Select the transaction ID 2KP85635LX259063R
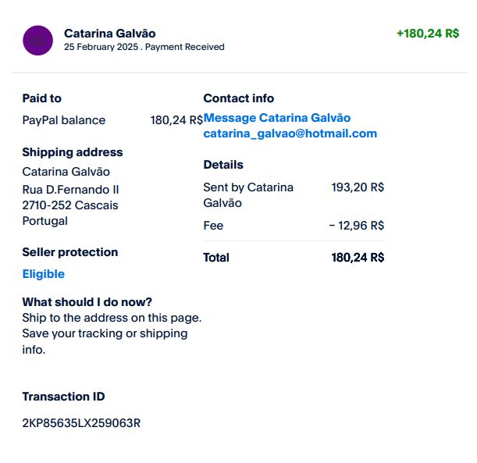The width and height of the screenshot is (477, 463). pos(81,423)
